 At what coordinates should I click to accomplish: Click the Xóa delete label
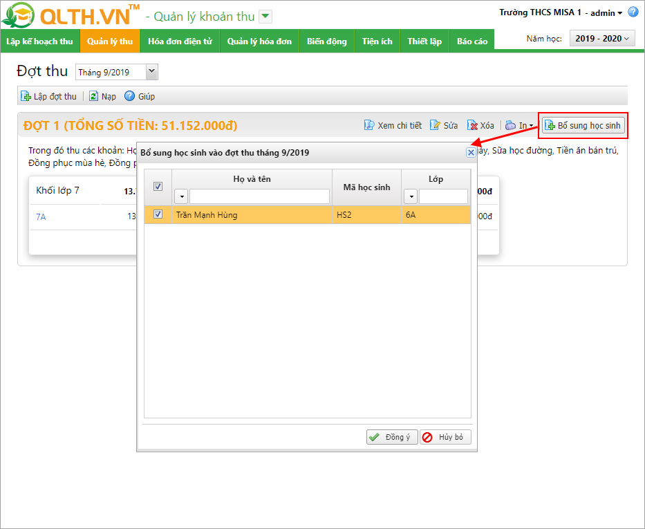pyautogui.click(x=487, y=125)
